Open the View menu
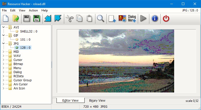This screenshot has height=110, width=201. click(x=22, y=10)
